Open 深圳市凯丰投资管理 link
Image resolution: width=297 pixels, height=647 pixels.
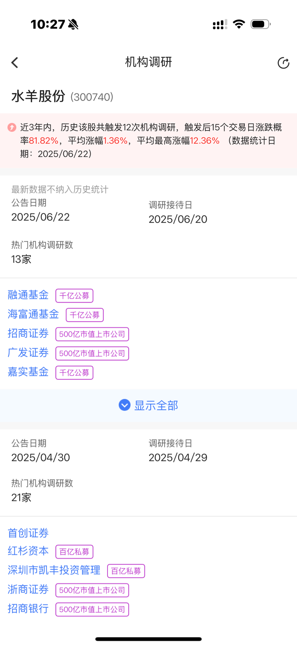[54, 570]
